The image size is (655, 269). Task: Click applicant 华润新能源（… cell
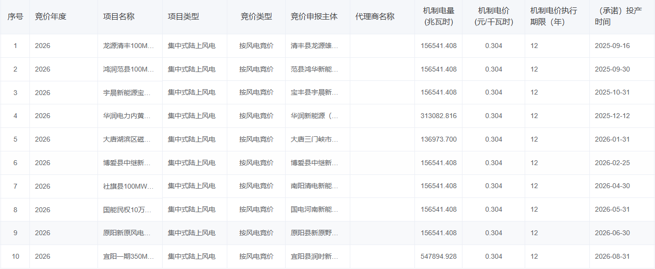click(315, 116)
